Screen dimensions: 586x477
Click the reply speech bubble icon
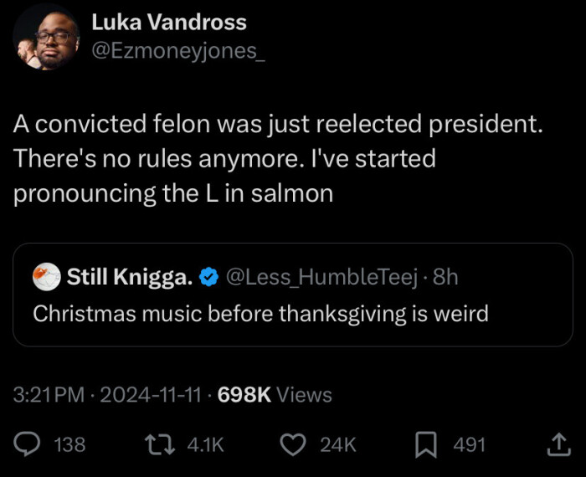tap(31, 444)
